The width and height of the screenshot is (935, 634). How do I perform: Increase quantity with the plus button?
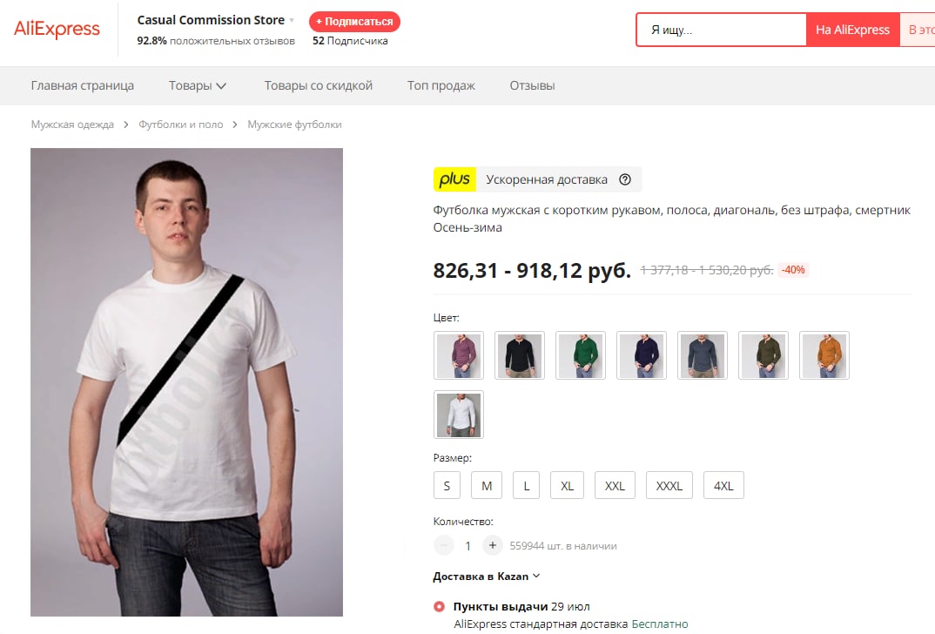493,545
